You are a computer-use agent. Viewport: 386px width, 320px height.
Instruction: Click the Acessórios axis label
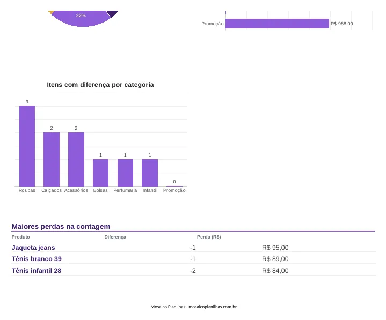click(76, 190)
